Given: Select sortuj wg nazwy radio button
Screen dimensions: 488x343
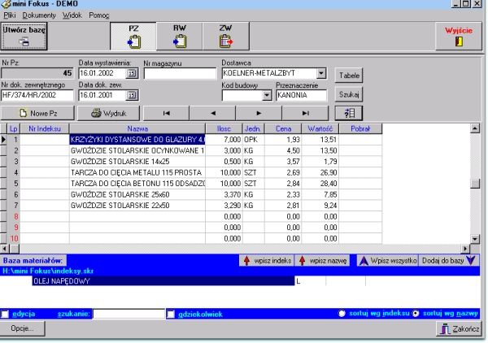Looking at the screenshot, I should pos(416,314).
